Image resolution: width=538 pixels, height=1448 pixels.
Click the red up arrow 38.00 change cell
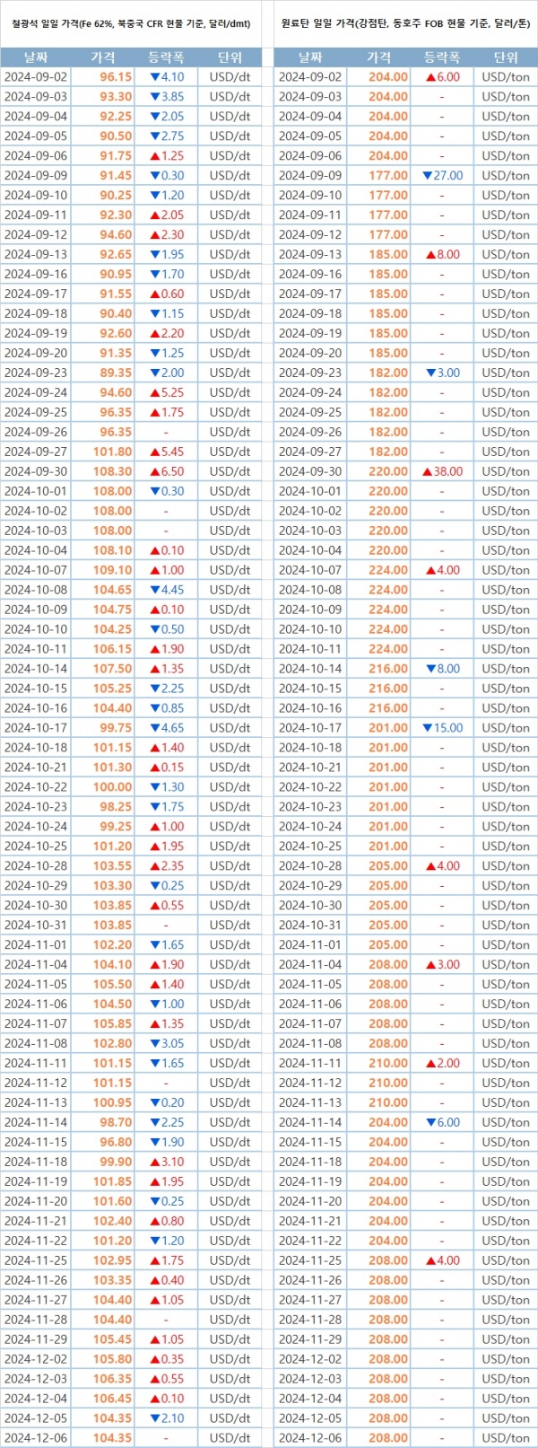click(442, 471)
